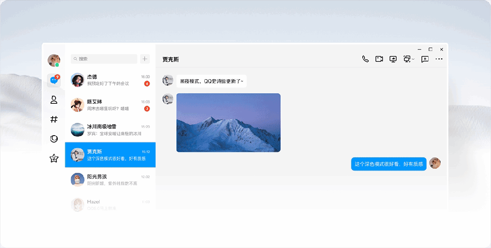Open the QQ Space ring icon

coord(54,139)
